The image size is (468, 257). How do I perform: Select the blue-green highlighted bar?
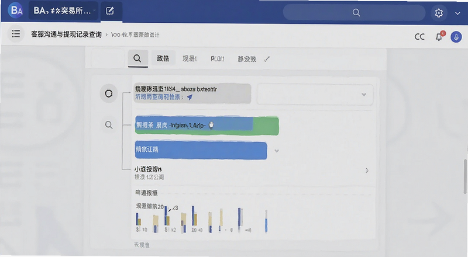click(x=207, y=126)
